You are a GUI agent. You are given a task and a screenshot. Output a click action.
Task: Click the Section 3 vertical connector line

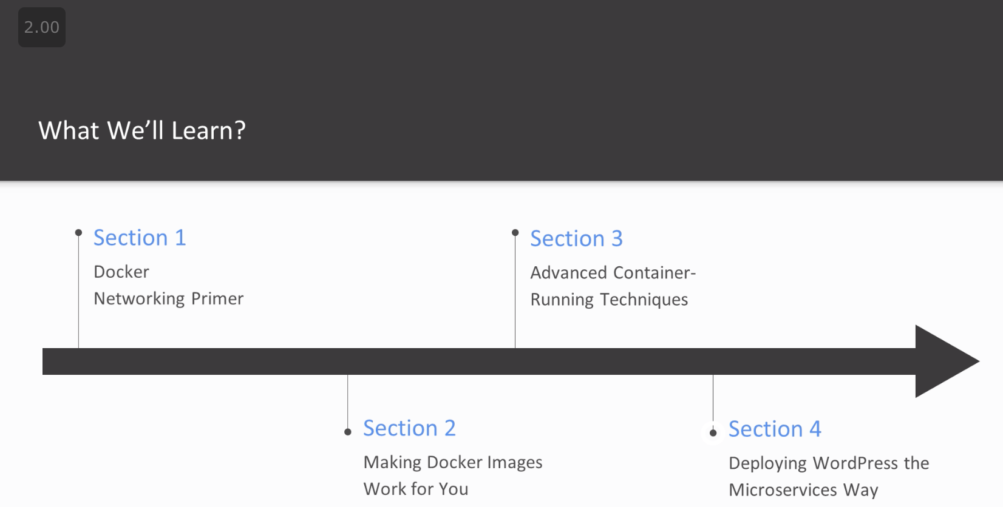(515, 292)
